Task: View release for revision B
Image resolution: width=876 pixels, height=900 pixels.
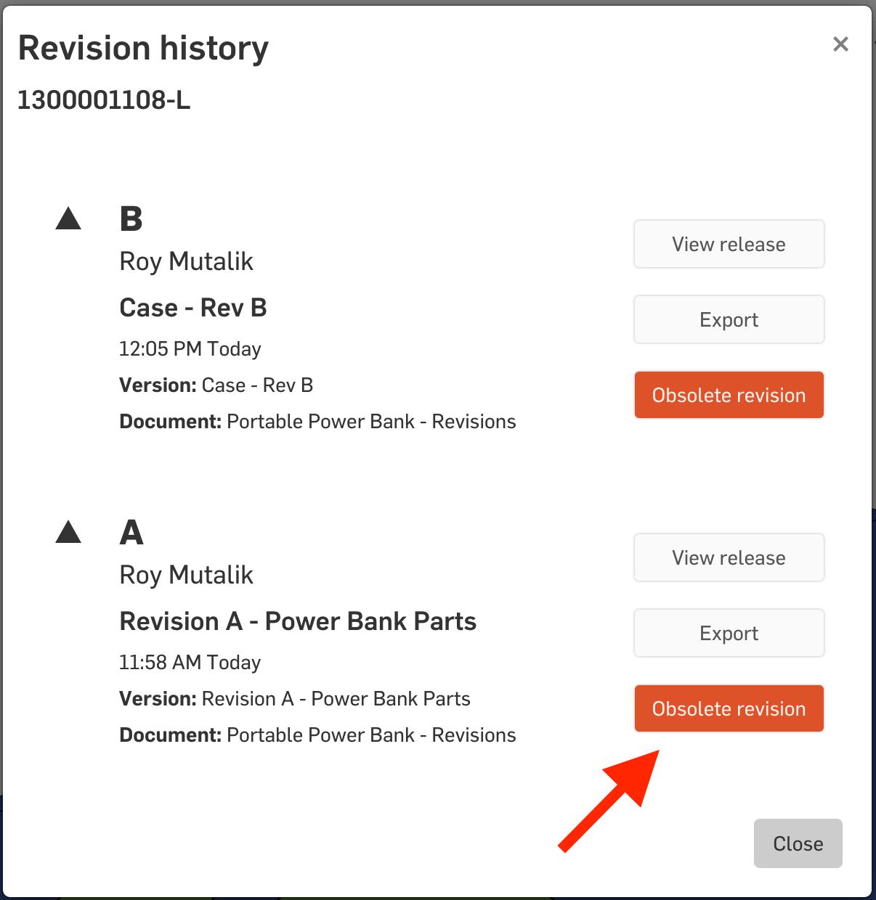Action: 729,244
